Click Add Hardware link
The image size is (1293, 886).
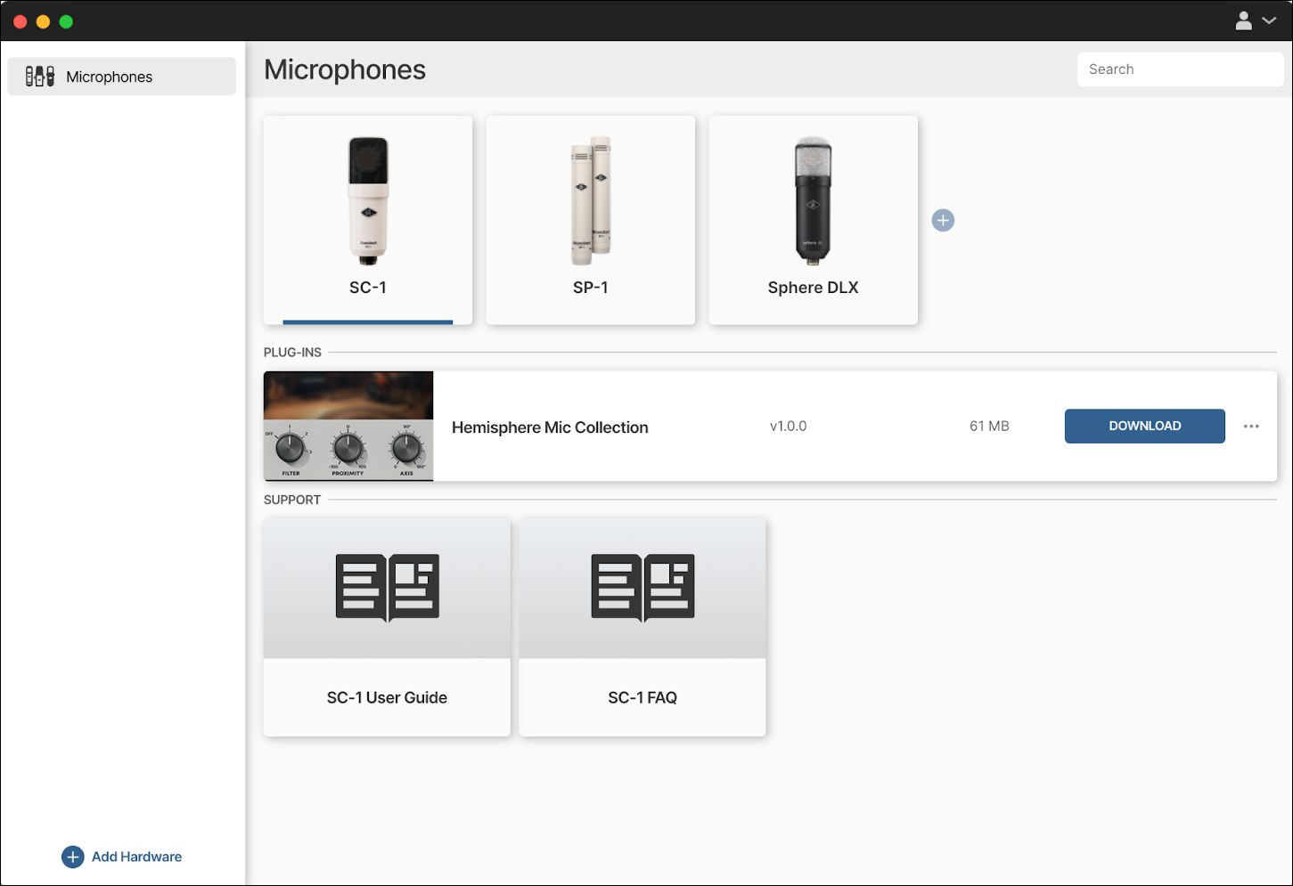click(136, 857)
